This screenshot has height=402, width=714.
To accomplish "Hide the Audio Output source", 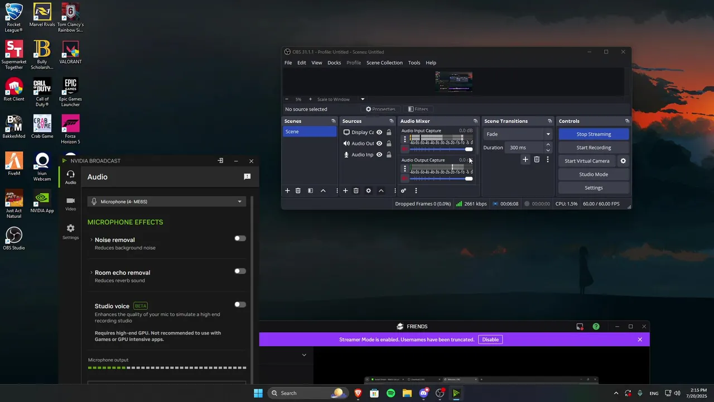I will pyautogui.click(x=379, y=143).
